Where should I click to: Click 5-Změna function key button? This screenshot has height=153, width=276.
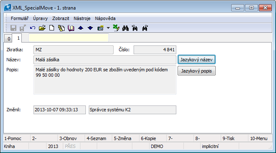point(126,138)
